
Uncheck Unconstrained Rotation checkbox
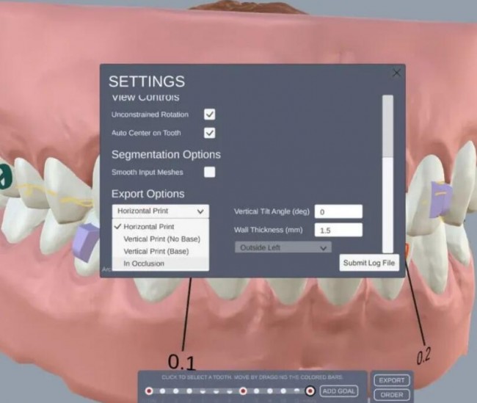(x=209, y=115)
